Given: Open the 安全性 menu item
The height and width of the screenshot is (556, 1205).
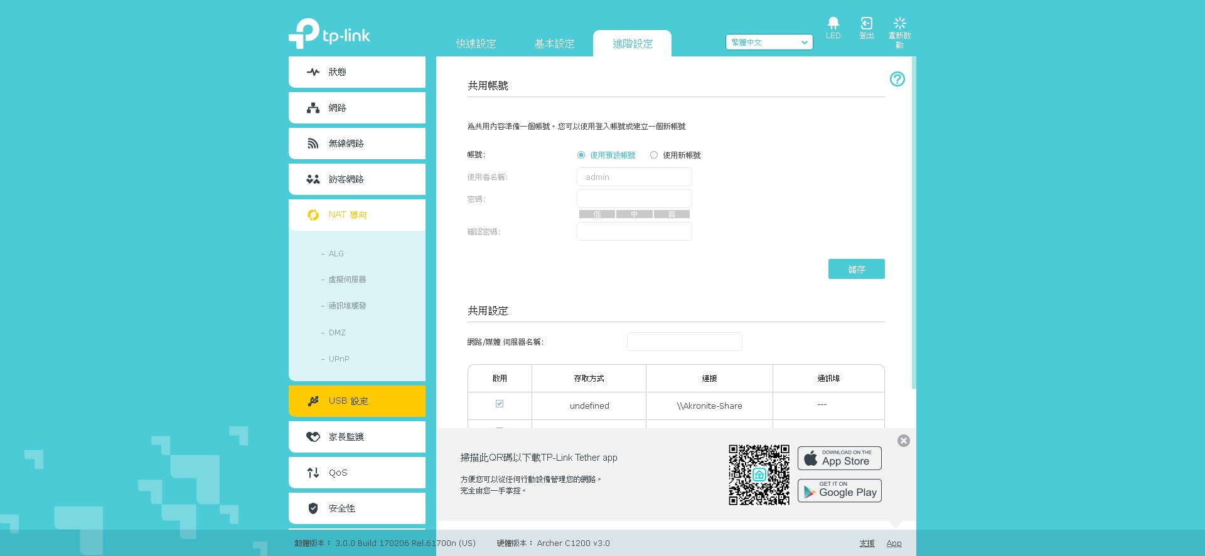Looking at the screenshot, I should coord(356,508).
